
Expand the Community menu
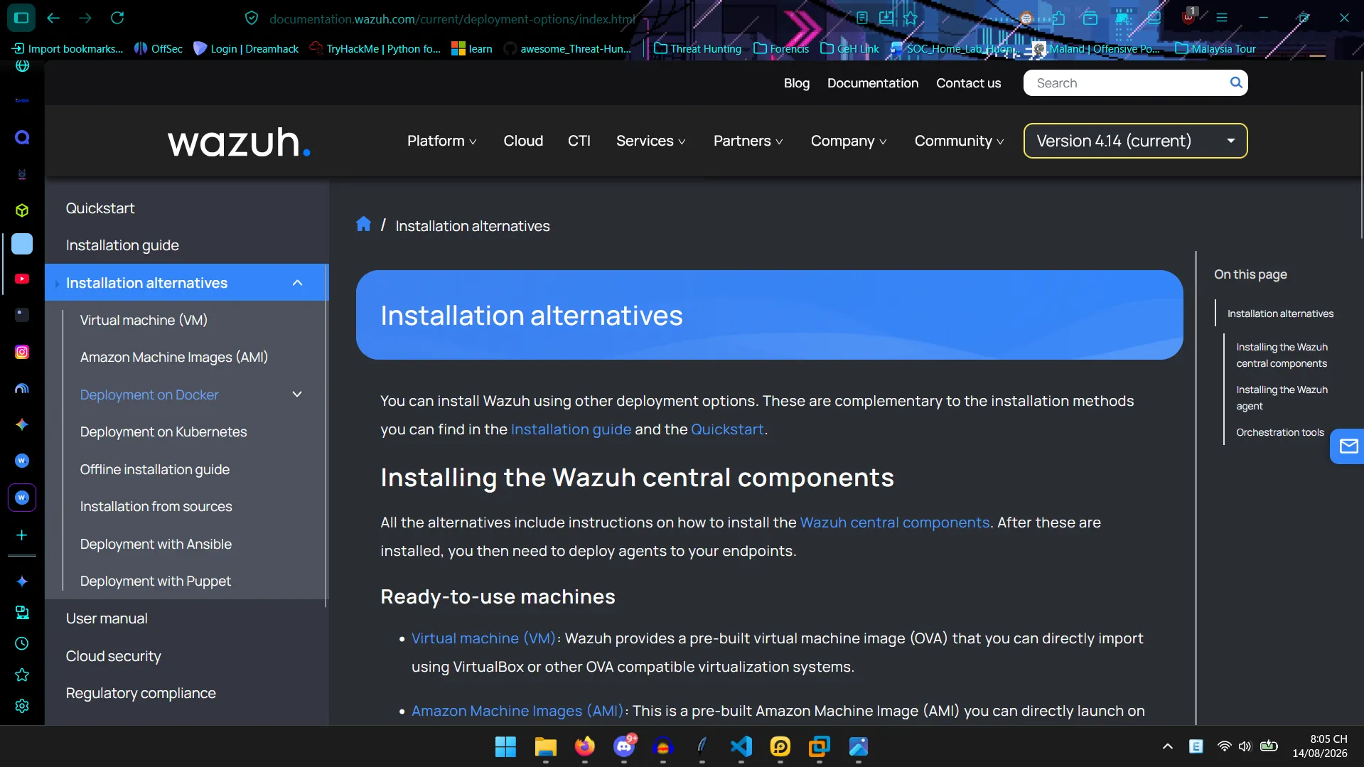point(959,141)
